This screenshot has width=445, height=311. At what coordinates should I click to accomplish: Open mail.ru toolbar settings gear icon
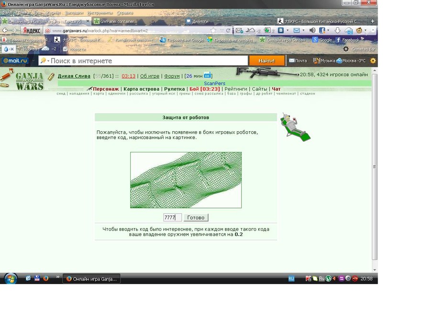point(373,60)
